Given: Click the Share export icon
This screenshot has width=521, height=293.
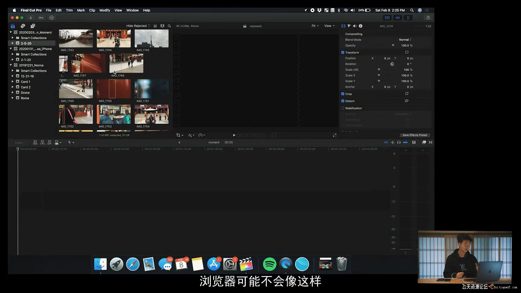Looking at the screenshot, I should [428, 18].
